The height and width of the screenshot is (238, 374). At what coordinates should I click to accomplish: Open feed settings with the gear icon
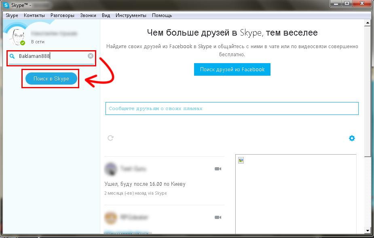pyautogui.click(x=352, y=138)
